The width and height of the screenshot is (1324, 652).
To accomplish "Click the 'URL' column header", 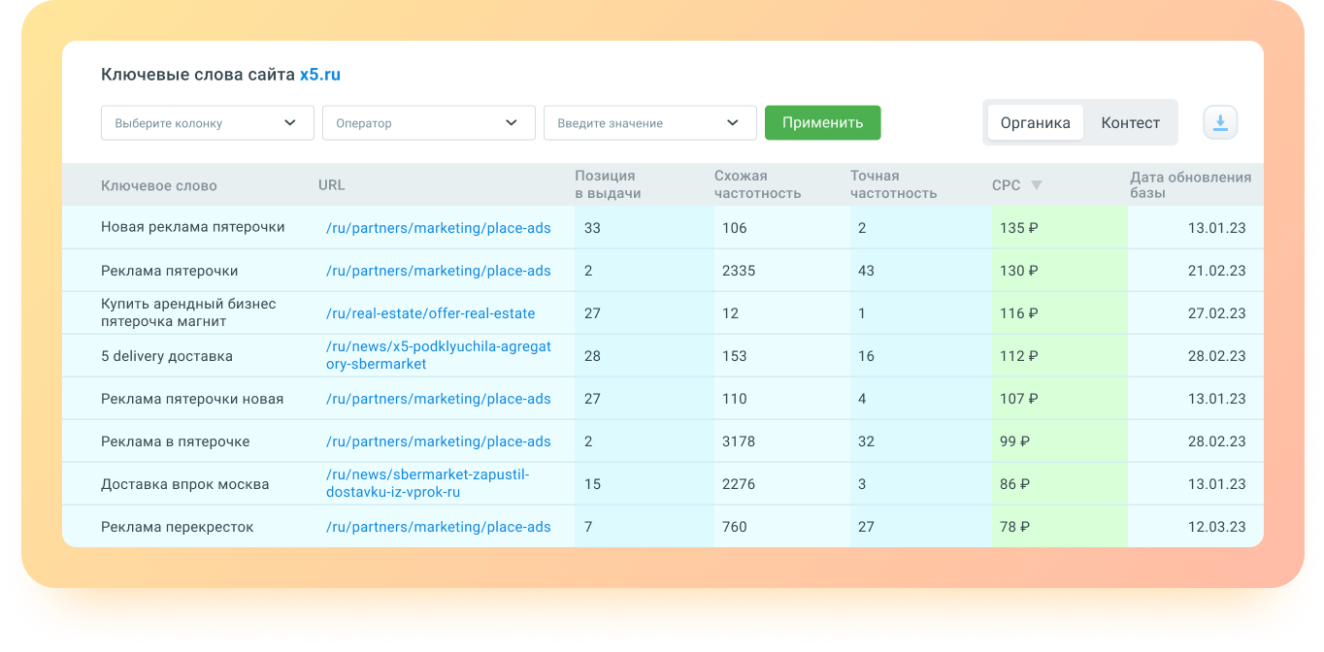I will click(331, 185).
